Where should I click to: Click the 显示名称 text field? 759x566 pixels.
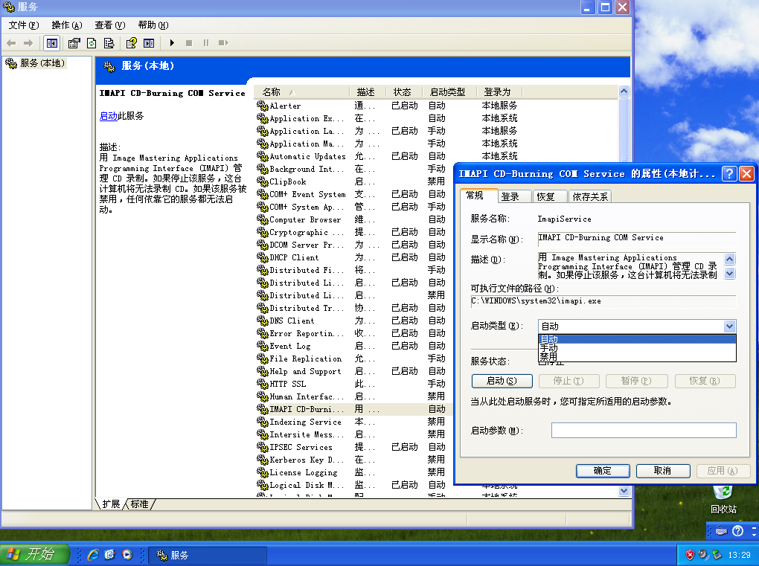click(x=636, y=238)
